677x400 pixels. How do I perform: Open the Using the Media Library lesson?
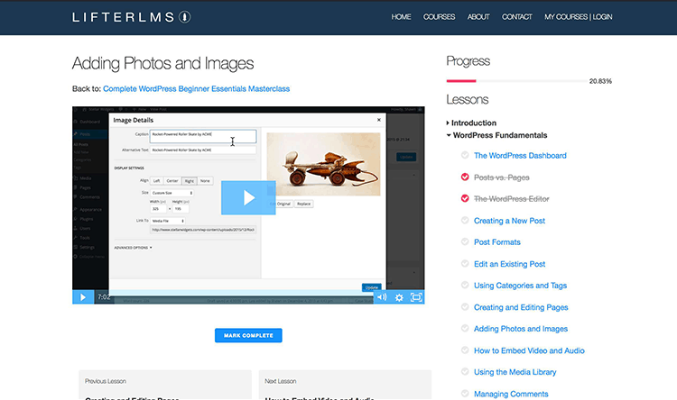pos(515,372)
